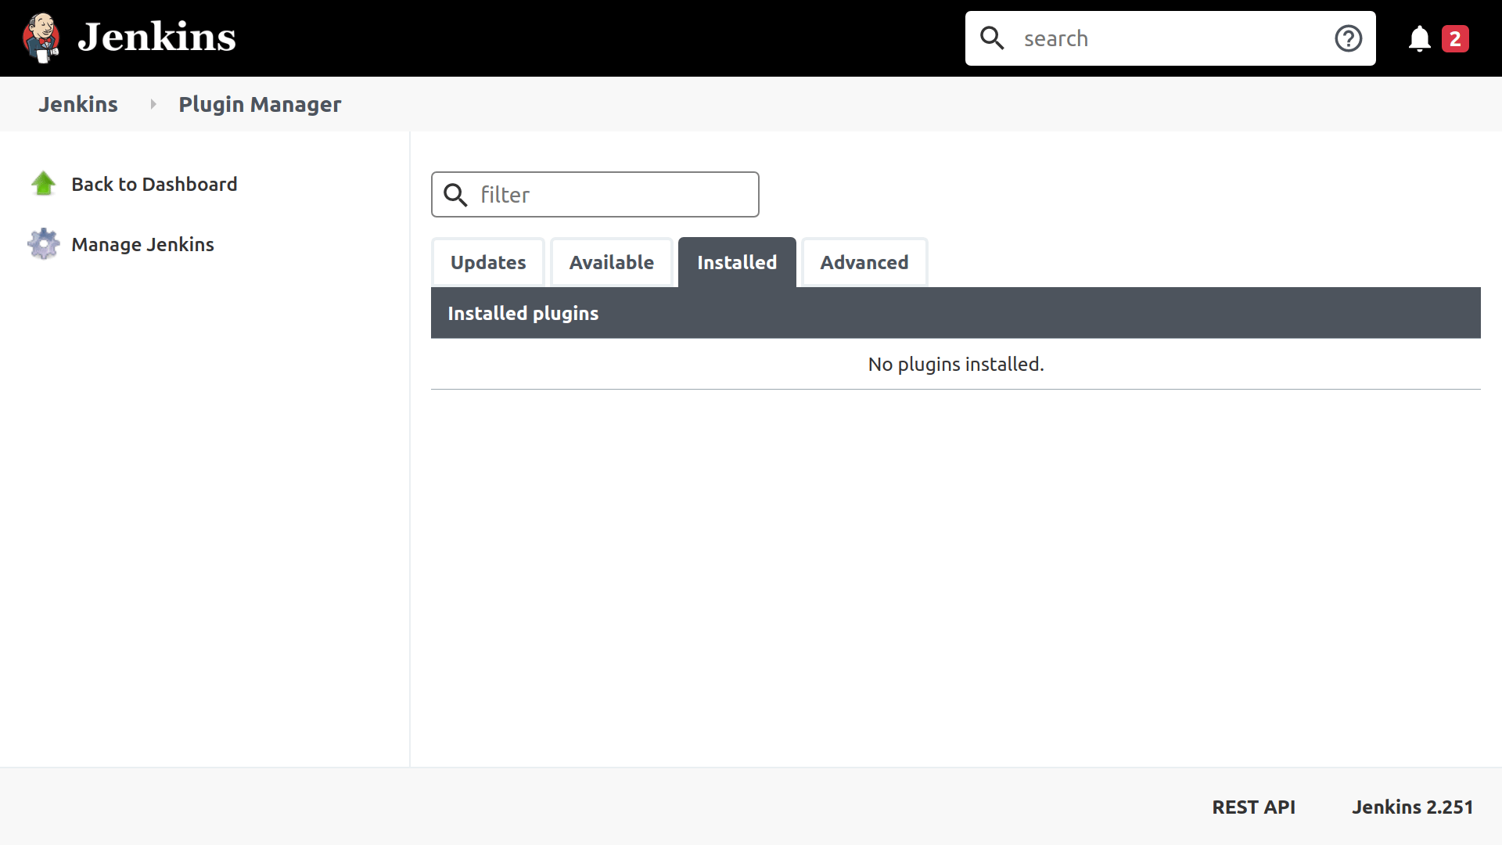Click the Manage Jenkins gear icon

click(43, 244)
